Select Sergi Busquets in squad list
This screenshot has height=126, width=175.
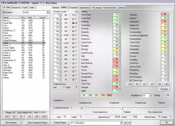(24, 50)
